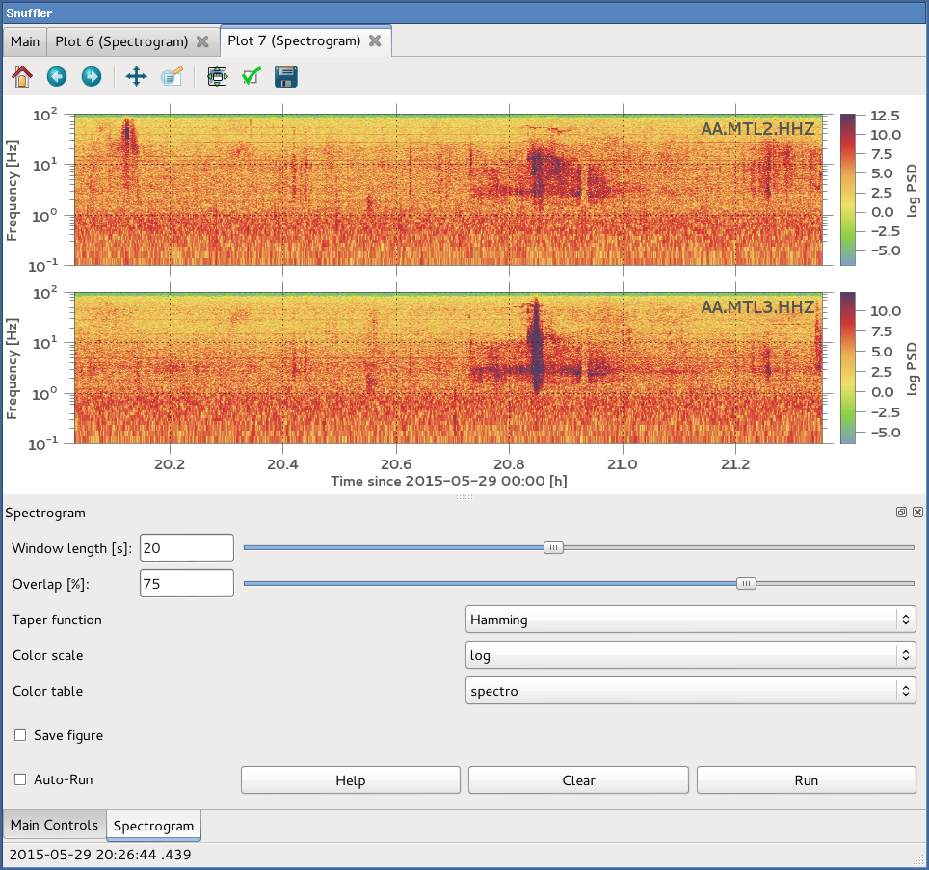This screenshot has width=929, height=870.
Task: Switch to the Main Controls tab
Action: [x=54, y=825]
